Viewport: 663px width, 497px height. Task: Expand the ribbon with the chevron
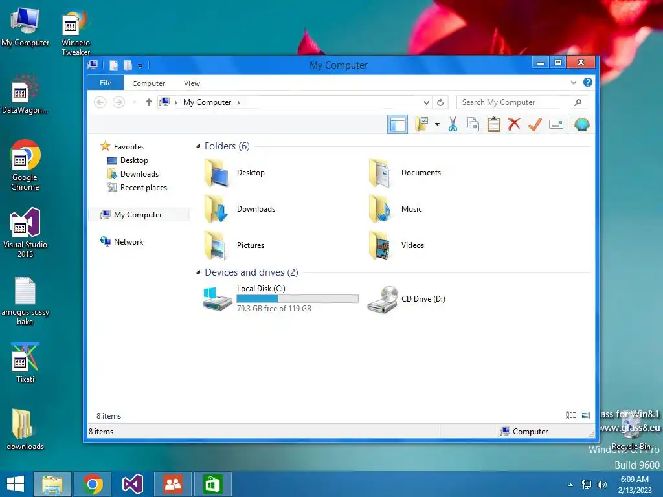click(574, 82)
